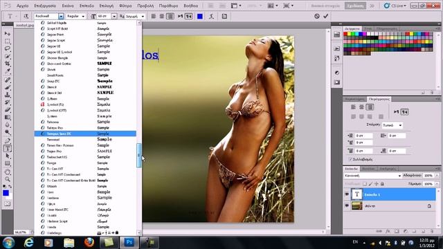Open the foreground color swatch in toolbox
The image size is (443, 249).
(6, 193)
